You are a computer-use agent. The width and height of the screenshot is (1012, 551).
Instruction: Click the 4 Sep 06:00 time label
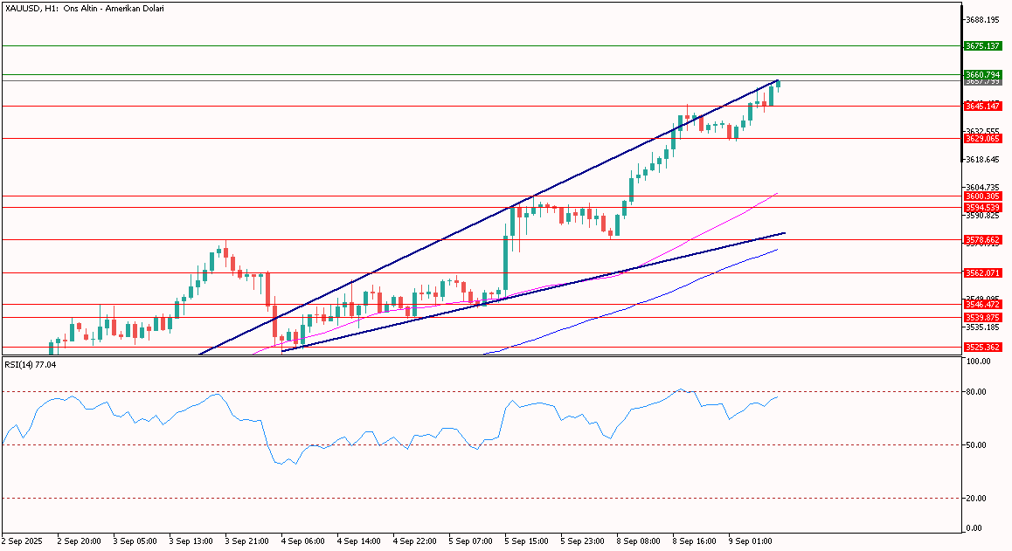tap(302, 541)
